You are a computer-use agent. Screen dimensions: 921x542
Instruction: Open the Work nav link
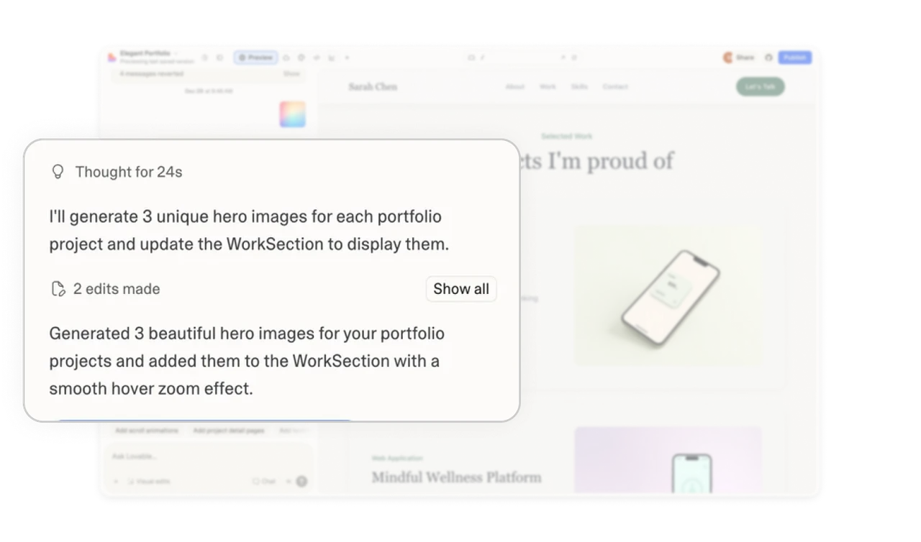coord(548,87)
